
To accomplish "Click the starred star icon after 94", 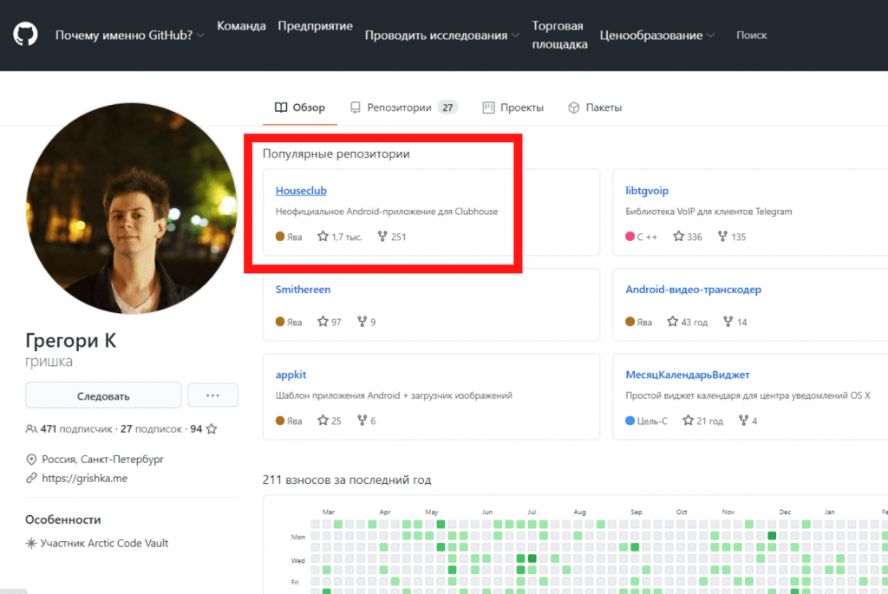I will click(212, 429).
